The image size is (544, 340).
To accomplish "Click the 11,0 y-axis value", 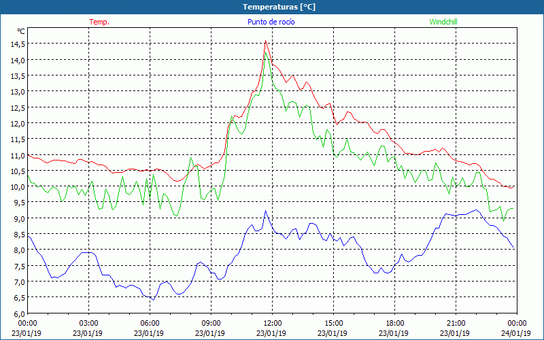I will click(18, 155).
